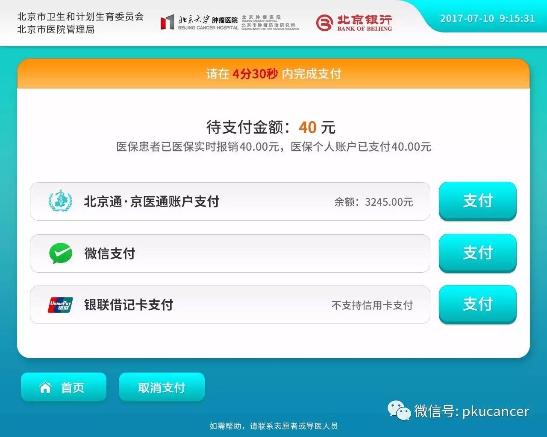Screen dimensions: 547x437
Task: Click the green WeChat Pay logo
Action: point(61,253)
